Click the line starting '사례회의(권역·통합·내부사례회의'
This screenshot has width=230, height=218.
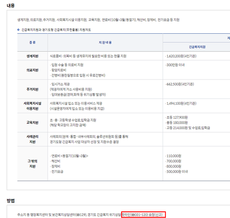point(89,136)
